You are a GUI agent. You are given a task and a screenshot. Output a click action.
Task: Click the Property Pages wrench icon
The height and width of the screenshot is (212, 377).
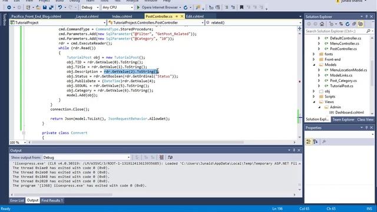(x=324, y=142)
